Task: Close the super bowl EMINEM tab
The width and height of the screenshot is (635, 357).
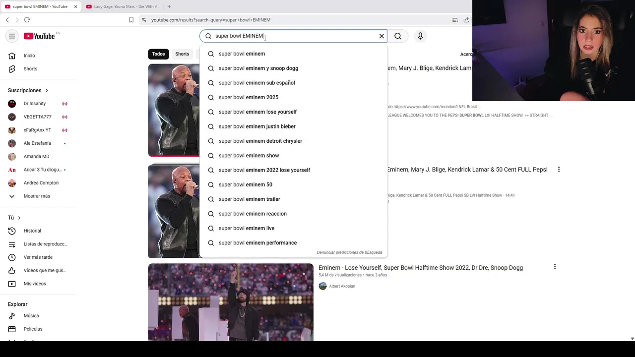Action: (x=75, y=6)
